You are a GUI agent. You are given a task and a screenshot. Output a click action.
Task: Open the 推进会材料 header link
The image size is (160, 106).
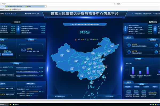(x=147, y=14)
